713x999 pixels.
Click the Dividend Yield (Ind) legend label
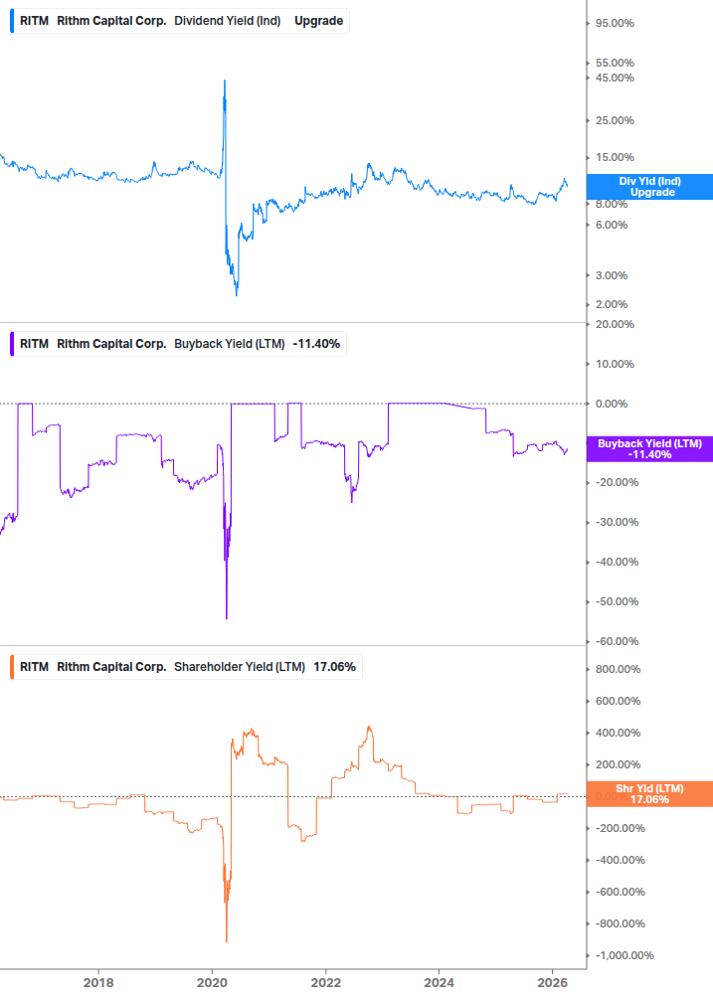coord(229,20)
